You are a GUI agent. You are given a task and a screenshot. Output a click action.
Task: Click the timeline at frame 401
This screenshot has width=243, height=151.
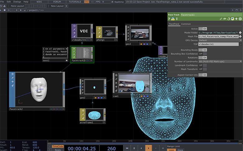click(178, 141)
